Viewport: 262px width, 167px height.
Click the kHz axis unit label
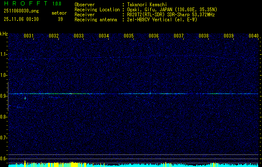4,33
